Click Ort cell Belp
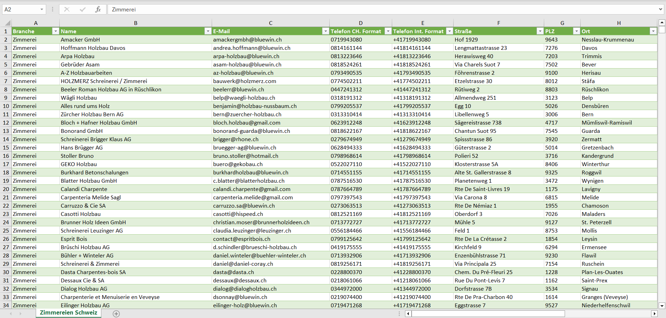This screenshot has height=318, width=666. 619,98
